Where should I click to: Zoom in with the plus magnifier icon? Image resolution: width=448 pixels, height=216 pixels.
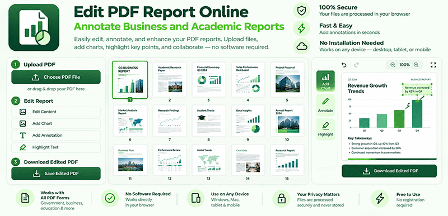point(416,65)
